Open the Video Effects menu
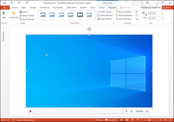The width and height of the screenshot is (174, 122). pos(105,19)
